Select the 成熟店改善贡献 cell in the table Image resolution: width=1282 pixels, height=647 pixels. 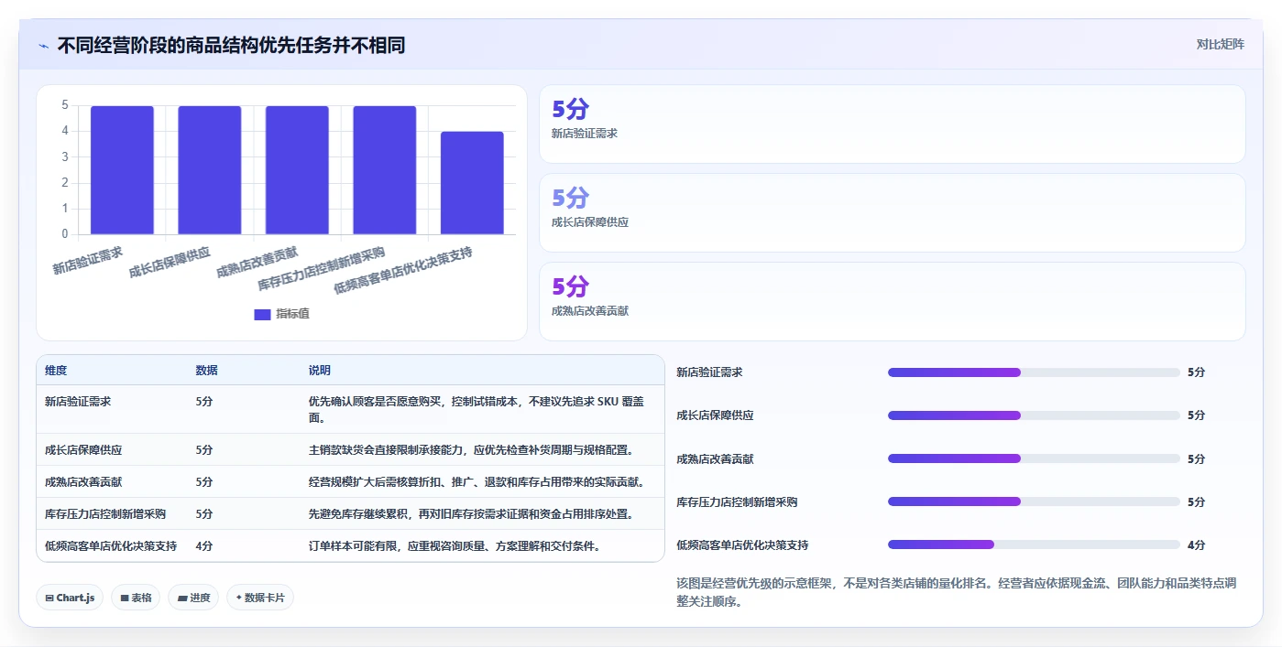83,482
